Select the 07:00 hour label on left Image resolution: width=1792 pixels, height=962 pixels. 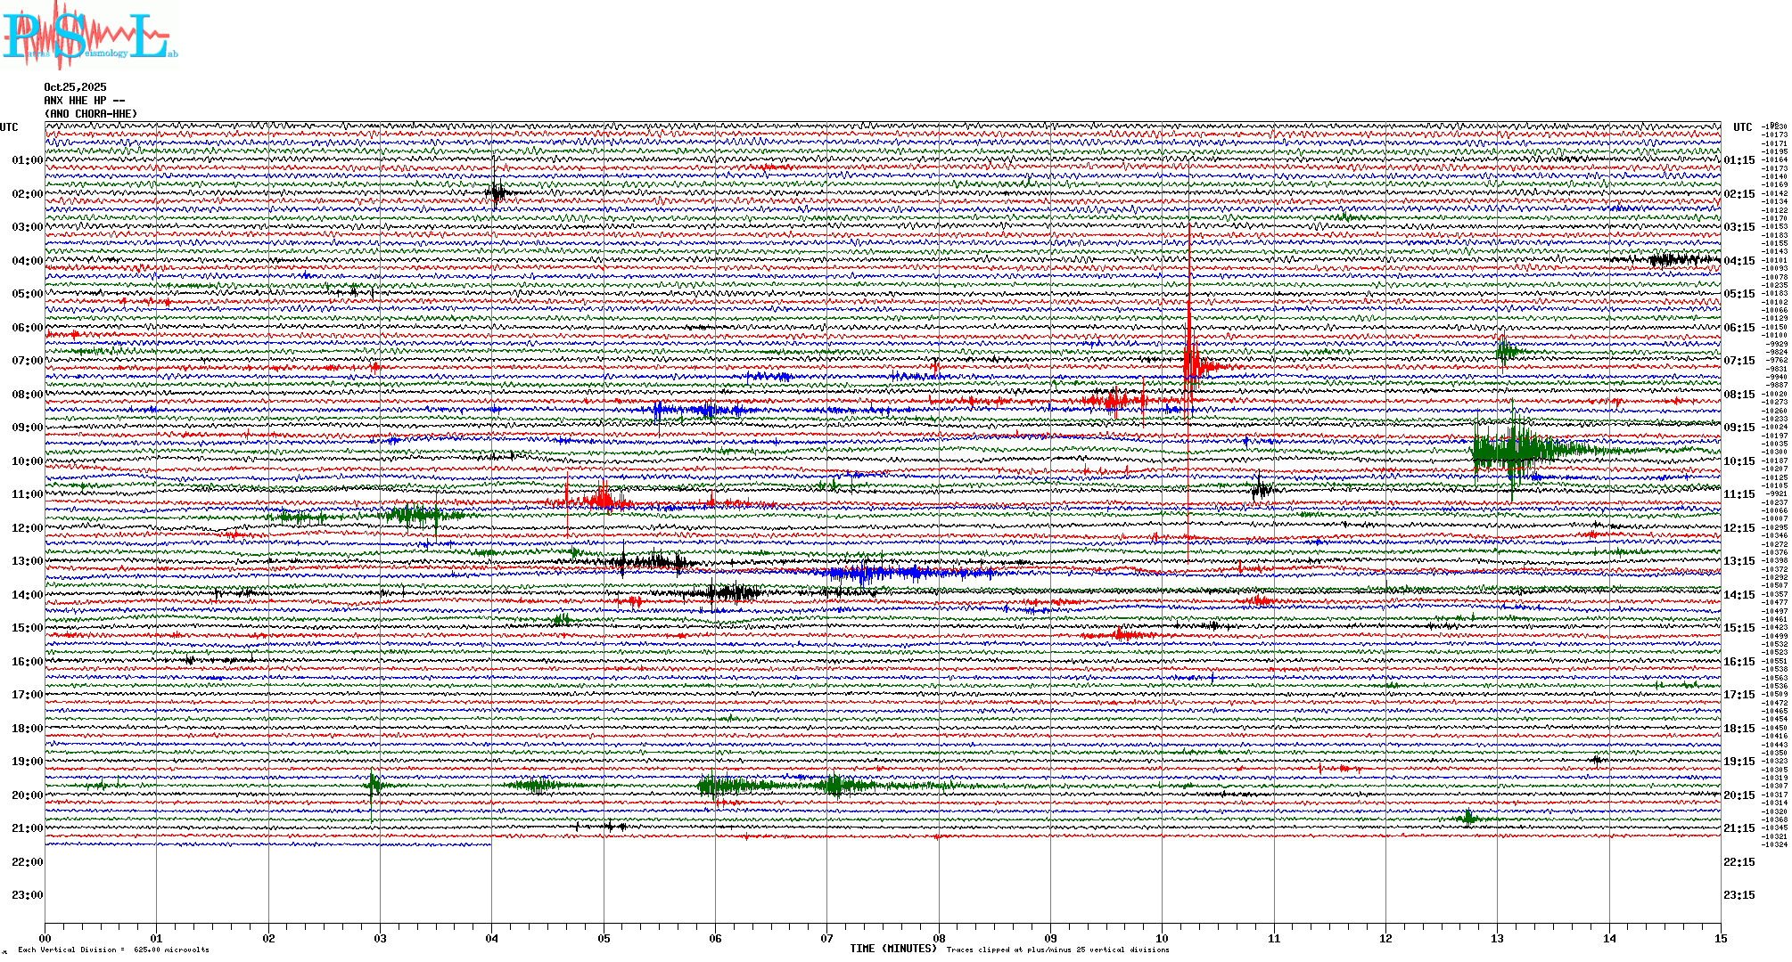27,361
